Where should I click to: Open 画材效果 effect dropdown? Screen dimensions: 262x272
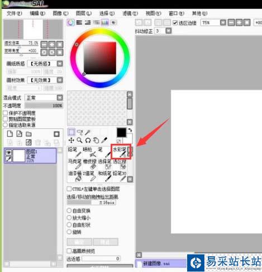60,80
